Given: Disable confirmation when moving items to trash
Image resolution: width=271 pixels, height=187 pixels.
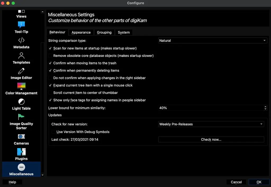Looking at the screenshot, I should (50, 63).
